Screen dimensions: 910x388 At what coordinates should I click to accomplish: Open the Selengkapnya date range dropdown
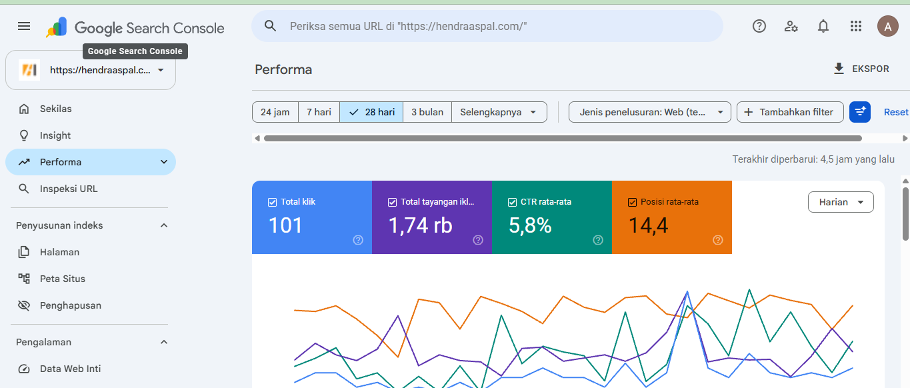(x=499, y=112)
